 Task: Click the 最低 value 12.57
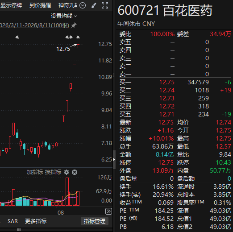point(224,146)
